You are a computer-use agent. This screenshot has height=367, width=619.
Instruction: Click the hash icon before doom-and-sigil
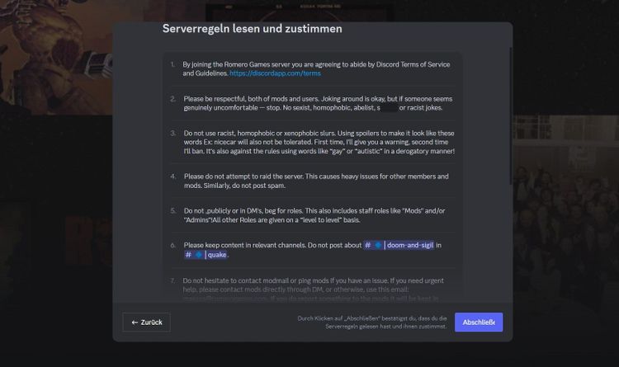tap(368, 245)
